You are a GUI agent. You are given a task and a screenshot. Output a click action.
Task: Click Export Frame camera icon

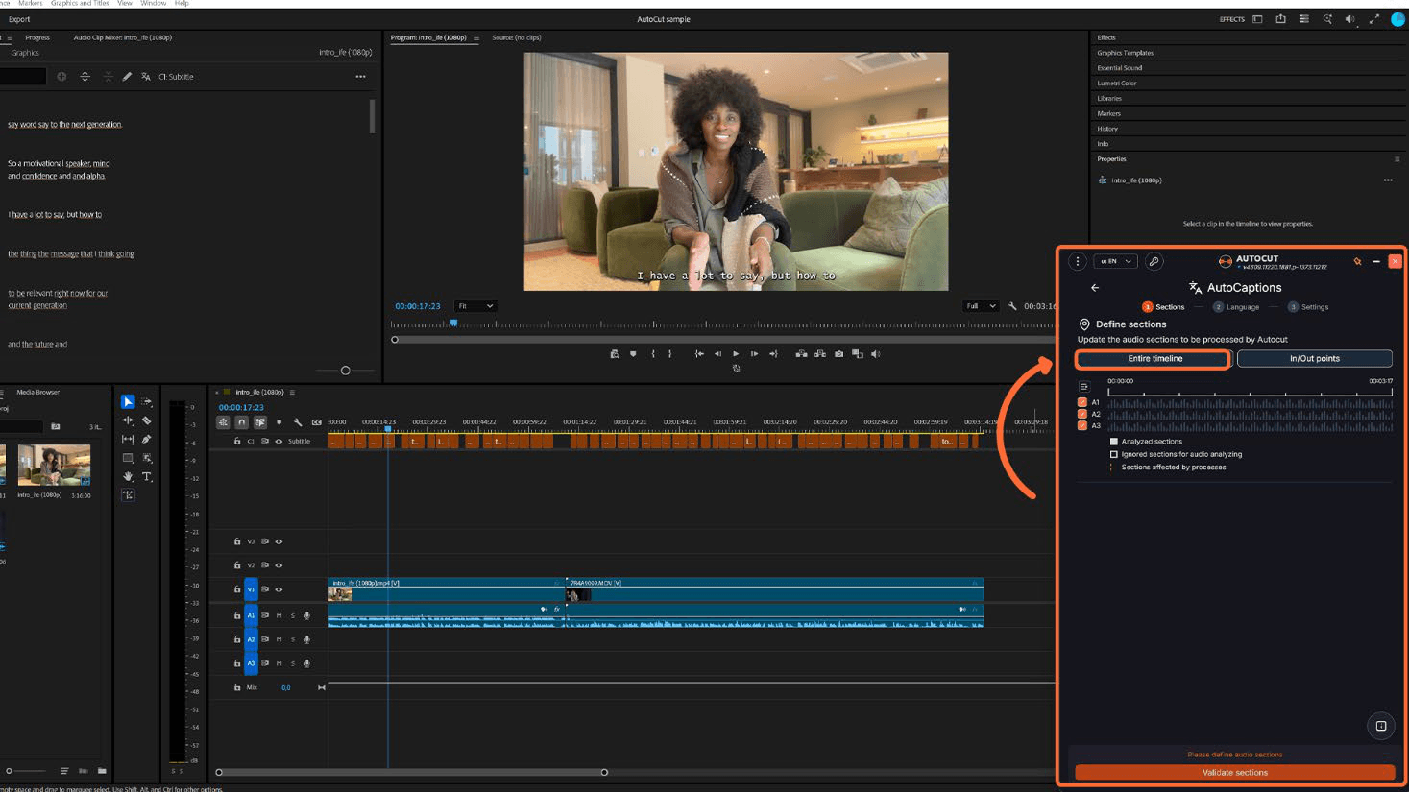838,354
